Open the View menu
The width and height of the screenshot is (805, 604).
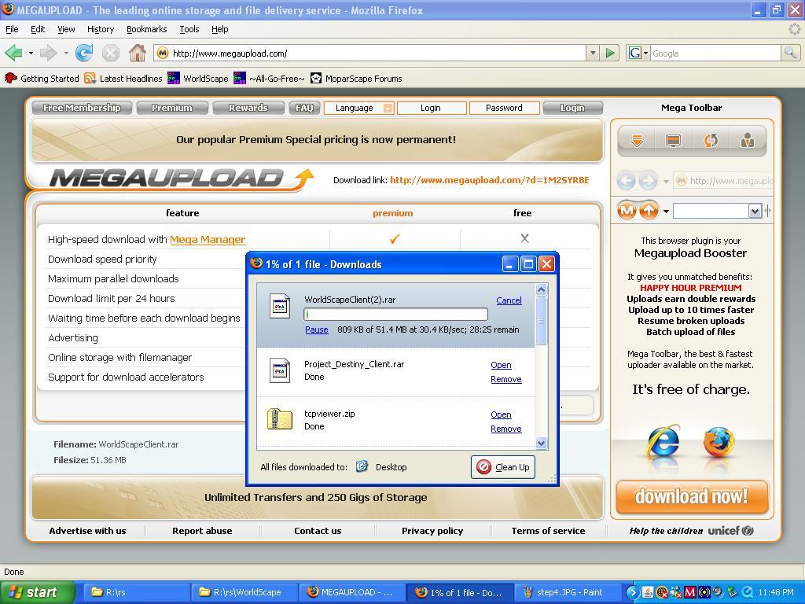(66, 29)
